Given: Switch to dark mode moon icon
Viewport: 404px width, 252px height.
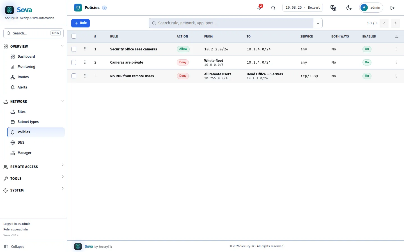Looking at the screenshot, I should (349, 8).
